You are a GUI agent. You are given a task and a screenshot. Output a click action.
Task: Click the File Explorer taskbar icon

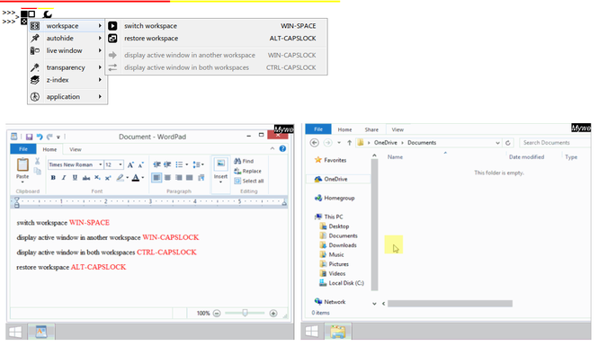pyautogui.click(x=337, y=332)
